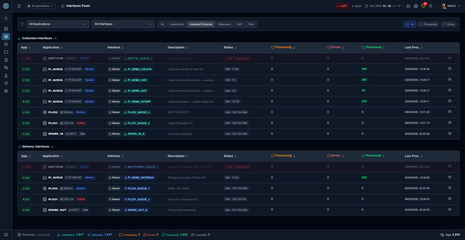Switch to the Databases tab

[225, 24]
